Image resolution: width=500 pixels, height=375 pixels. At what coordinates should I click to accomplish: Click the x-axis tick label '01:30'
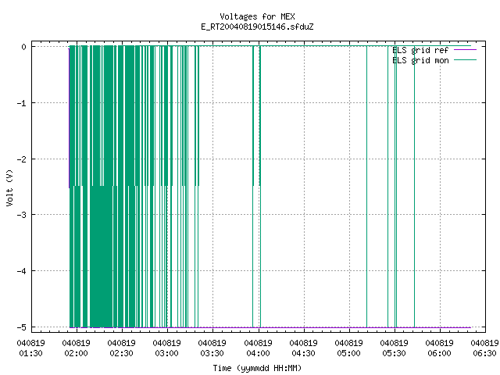tap(30, 353)
